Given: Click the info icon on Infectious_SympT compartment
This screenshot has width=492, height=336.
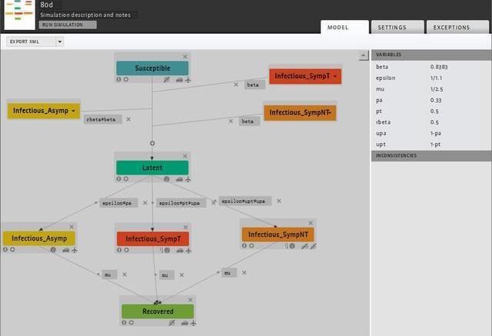Looking at the screenshot, I should (119, 250).
